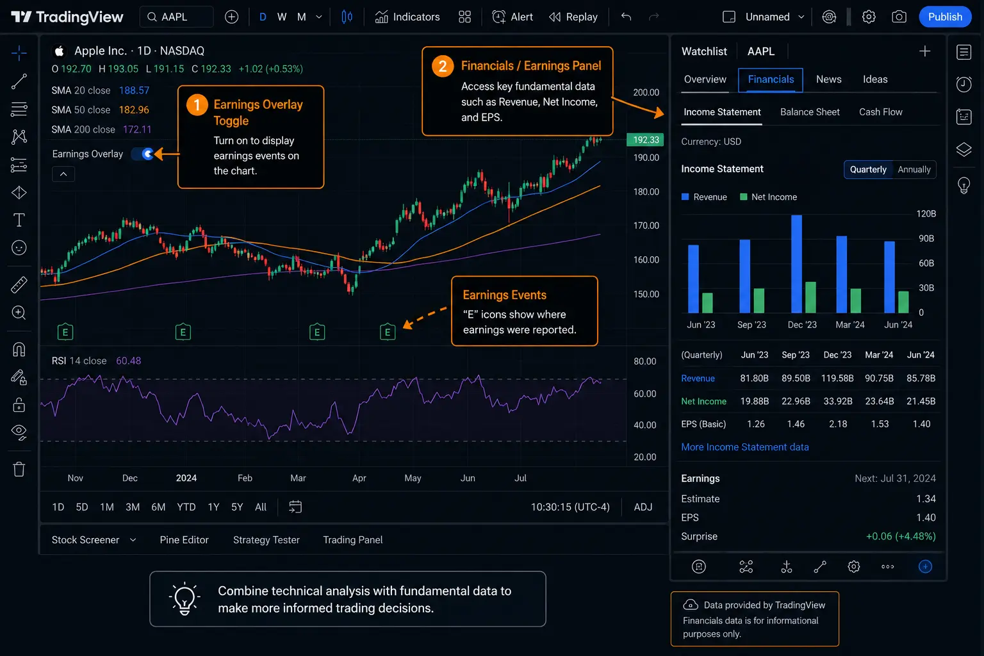Switch to the Overview tab
984x656 pixels.
coord(705,79)
